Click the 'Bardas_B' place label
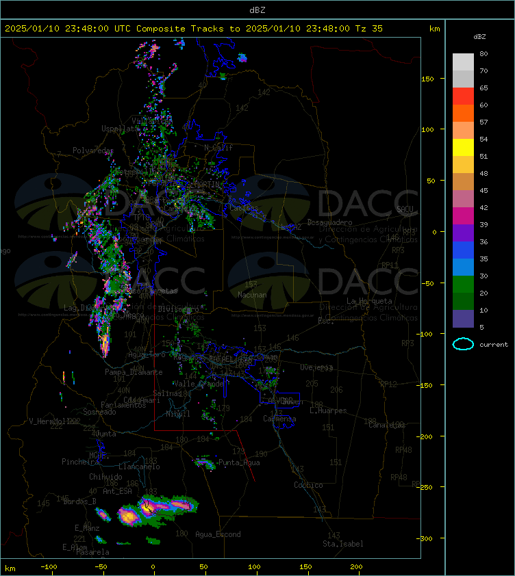 point(80,502)
